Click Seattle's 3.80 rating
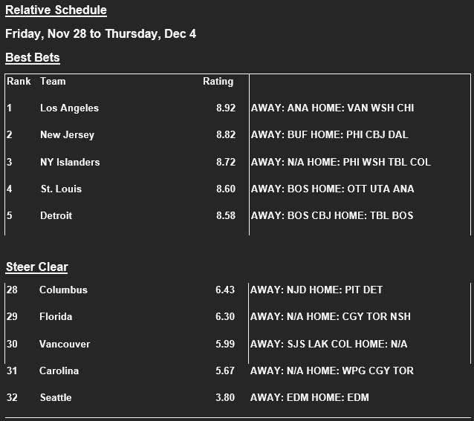Viewport: 474px width, 421px height. [225, 397]
